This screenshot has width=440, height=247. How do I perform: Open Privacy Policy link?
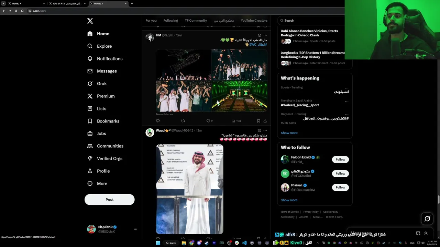[x=311, y=212]
